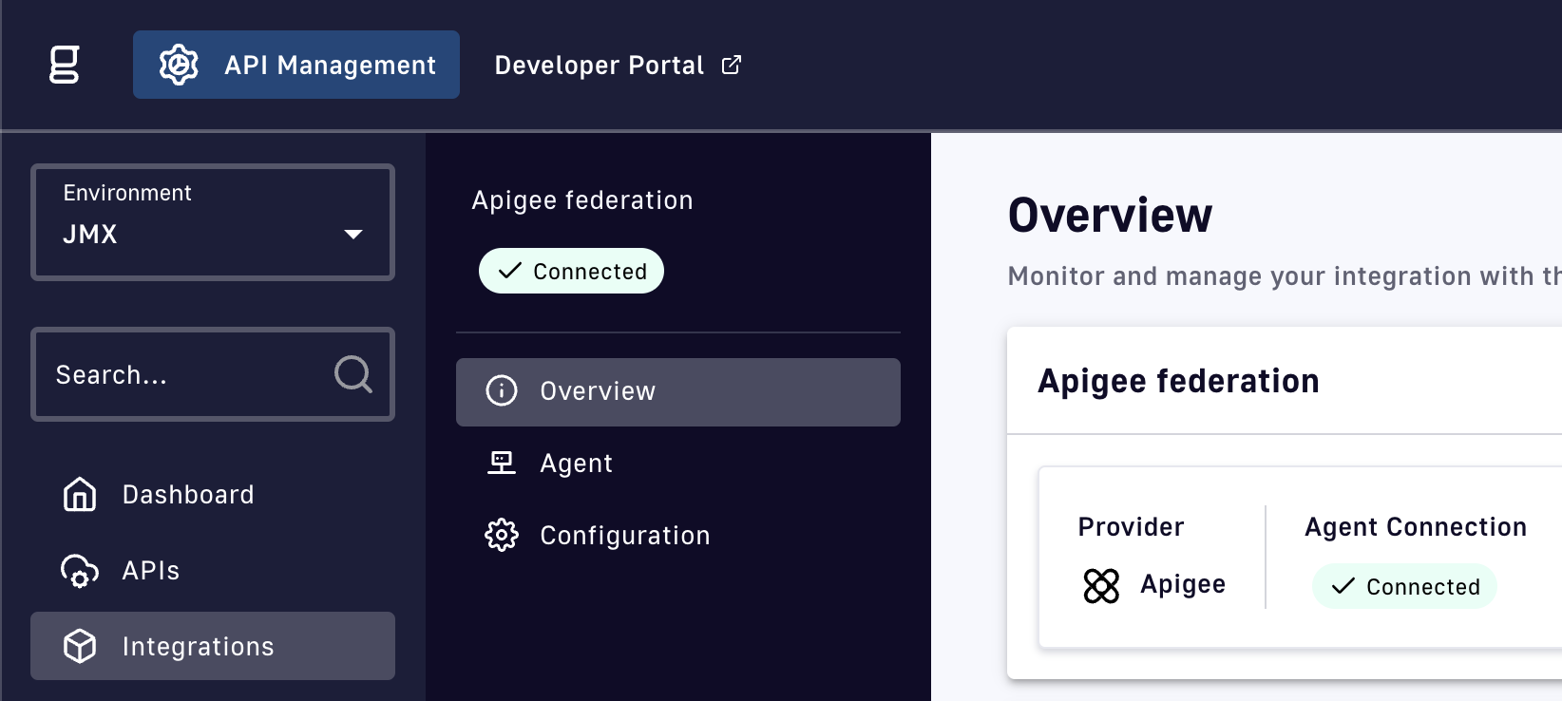
Task: Click the Overview info circle icon
Action: tap(502, 390)
